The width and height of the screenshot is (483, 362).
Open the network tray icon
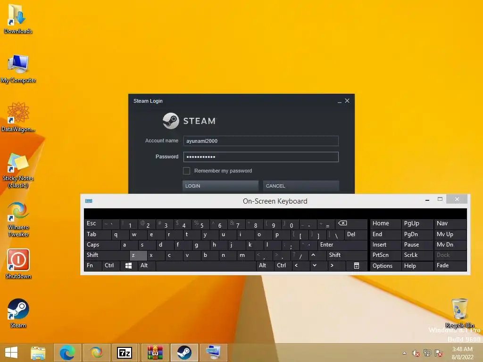pos(427,353)
